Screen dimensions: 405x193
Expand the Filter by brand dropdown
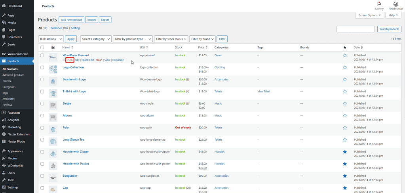pos(203,39)
